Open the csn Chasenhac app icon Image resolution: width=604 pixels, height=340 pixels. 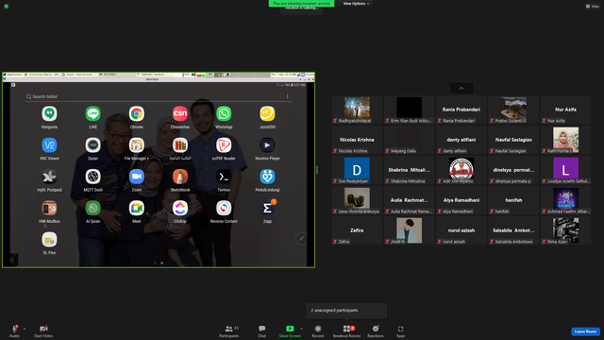[x=180, y=113]
